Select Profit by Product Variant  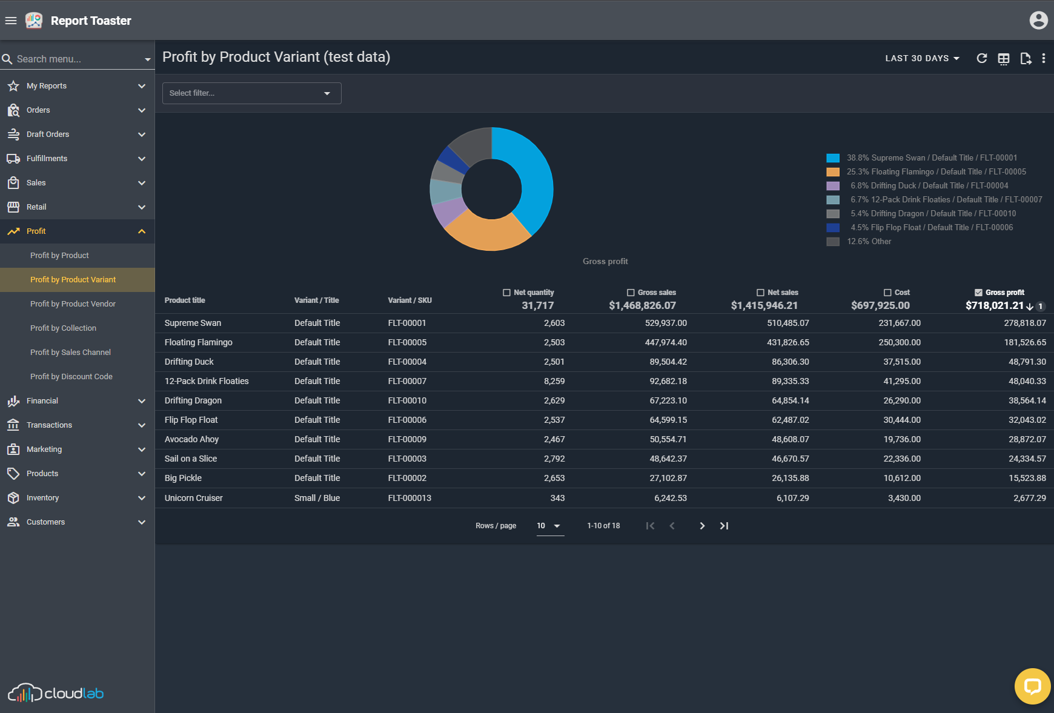pos(78,280)
